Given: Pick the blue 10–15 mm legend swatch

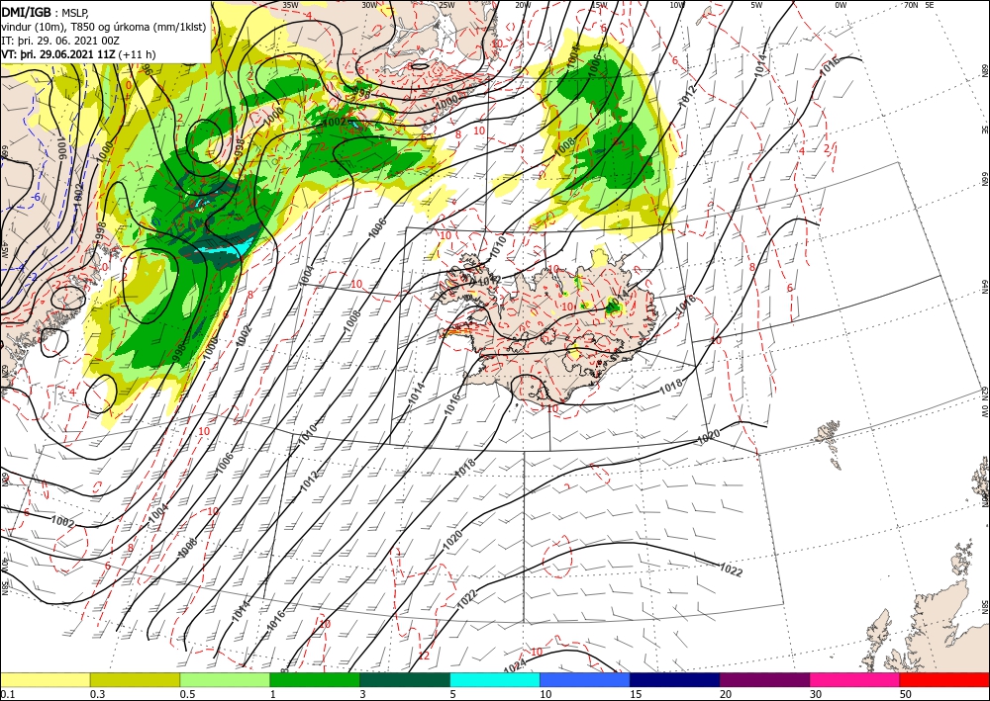Looking at the screenshot, I should click(585, 679).
